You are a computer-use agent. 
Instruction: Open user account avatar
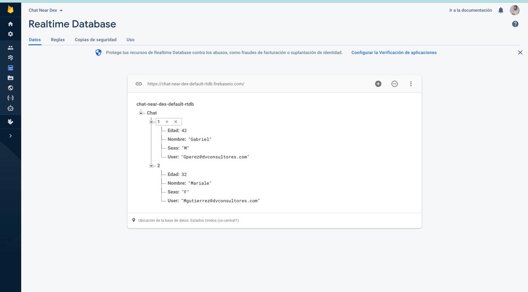click(514, 10)
